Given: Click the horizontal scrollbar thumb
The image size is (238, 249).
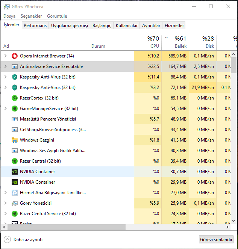Looking at the screenshot, I should click(67, 227).
